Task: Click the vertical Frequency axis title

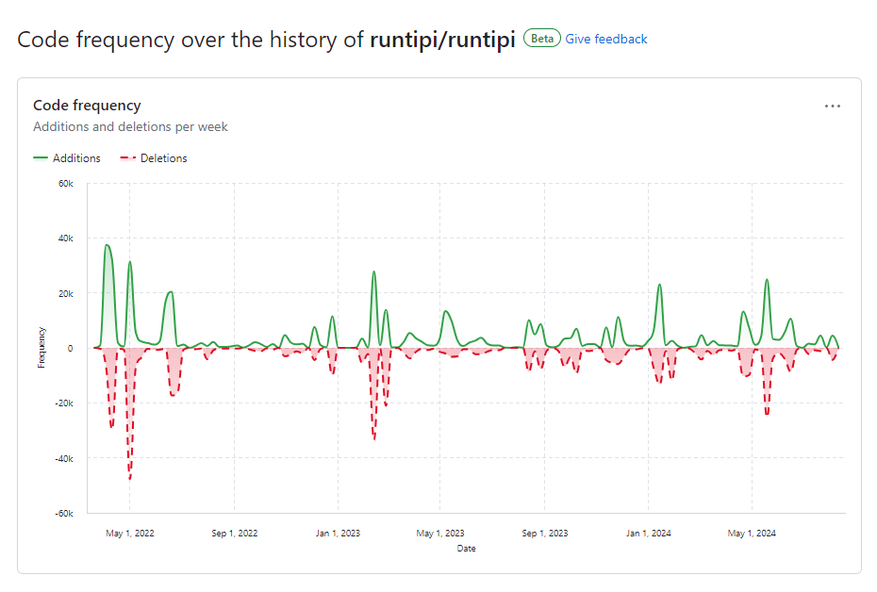Action: pyautogui.click(x=41, y=347)
